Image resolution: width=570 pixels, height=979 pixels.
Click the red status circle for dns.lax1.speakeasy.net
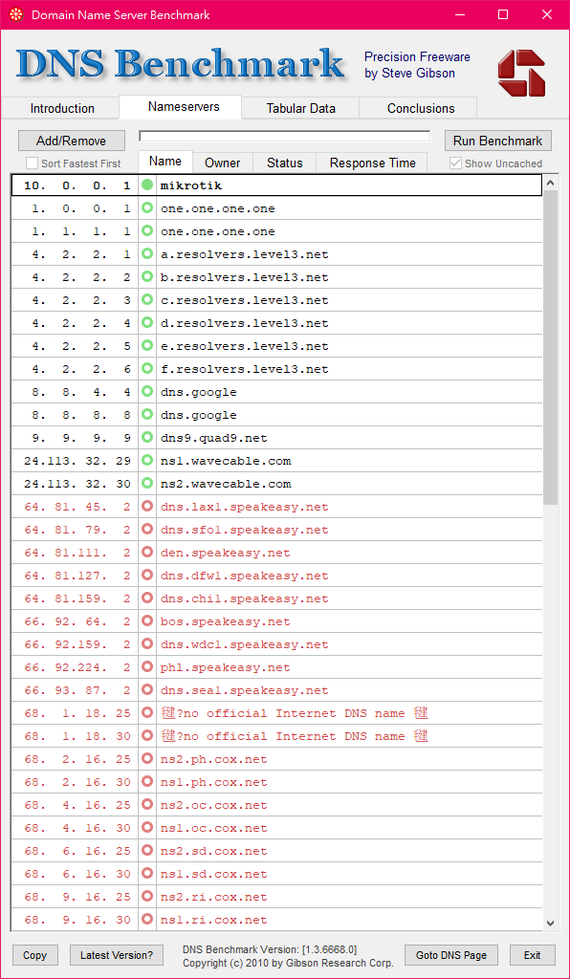(x=147, y=507)
